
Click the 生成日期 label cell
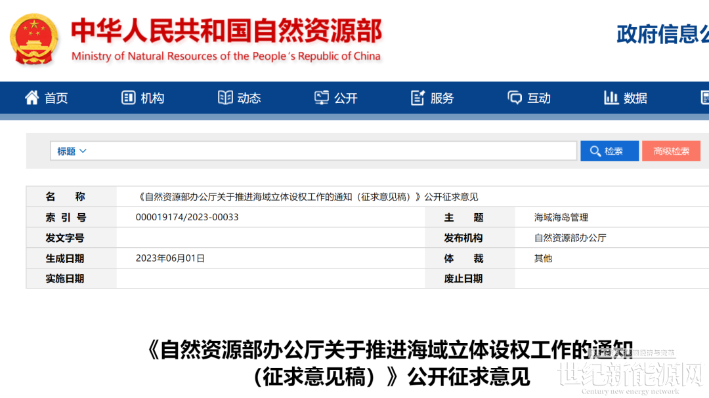(72, 258)
